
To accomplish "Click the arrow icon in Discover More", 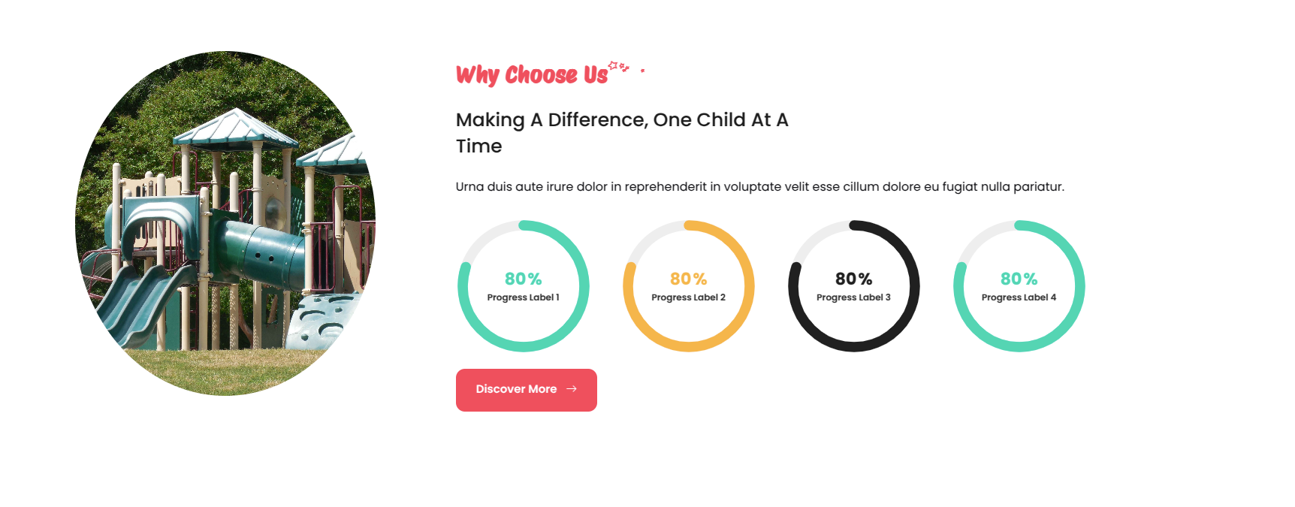I will [572, 389].
